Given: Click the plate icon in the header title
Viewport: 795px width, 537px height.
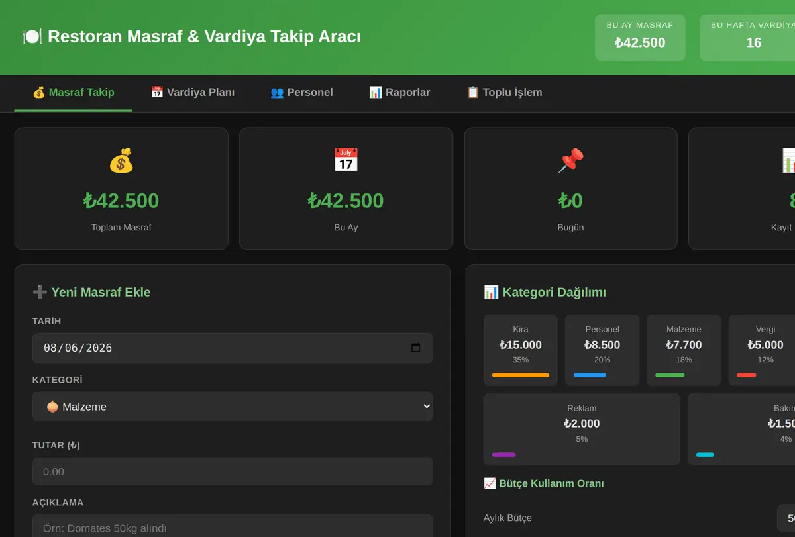Looking at the screenshot, I should coord(32,36).
